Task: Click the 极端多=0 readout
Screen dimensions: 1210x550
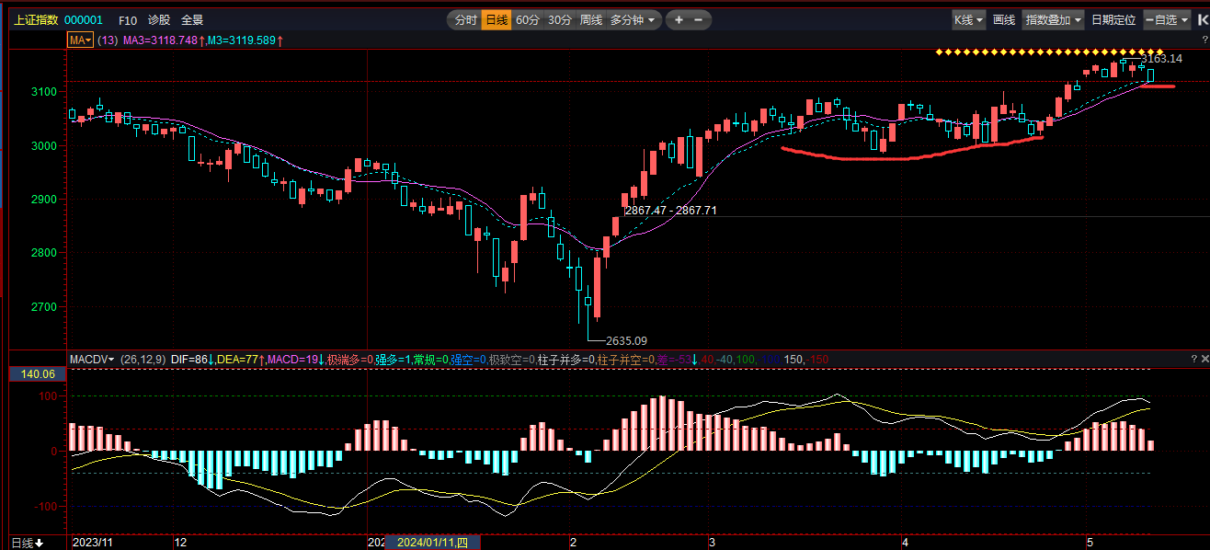Action: [x=350, y=359]
